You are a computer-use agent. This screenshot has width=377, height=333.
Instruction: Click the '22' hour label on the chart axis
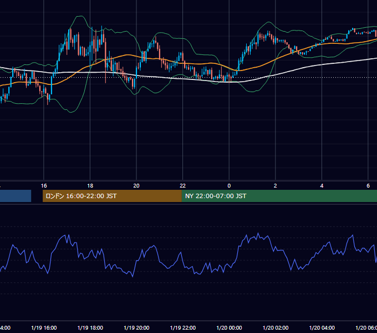183,186
